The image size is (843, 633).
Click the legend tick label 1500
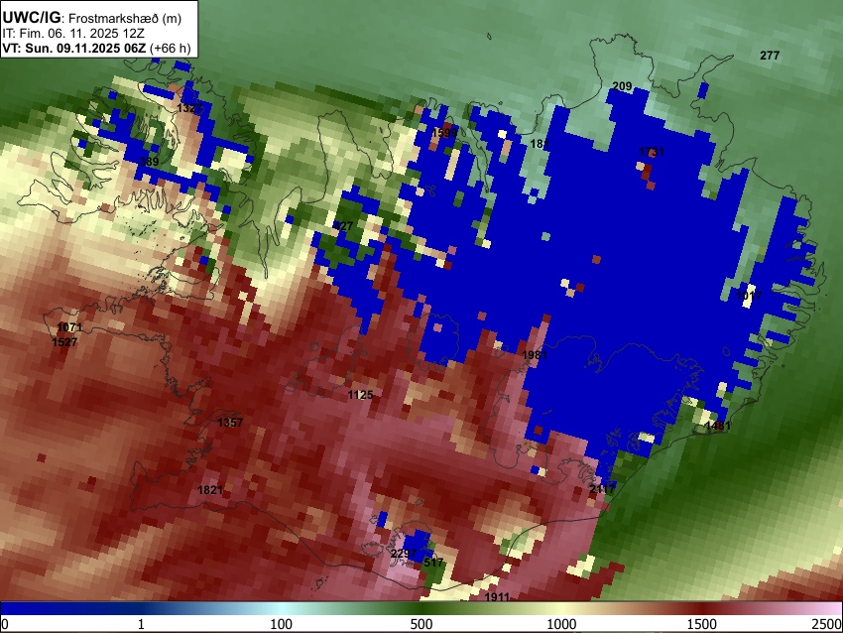tap(702, 624)
